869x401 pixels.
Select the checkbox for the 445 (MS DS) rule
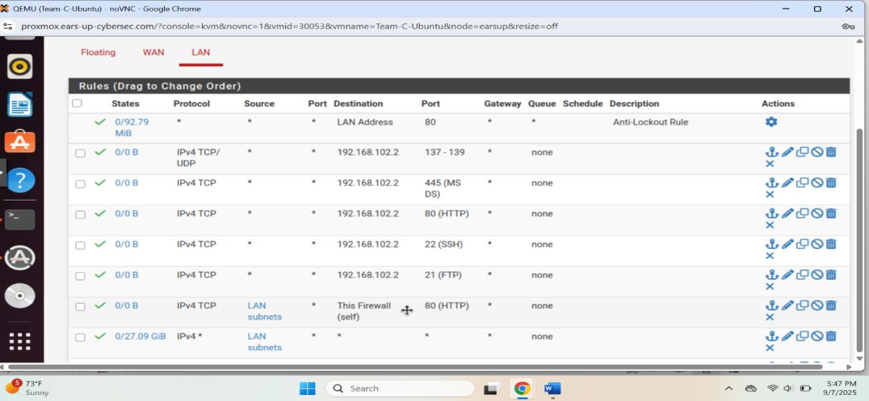[x=80, y=182]
